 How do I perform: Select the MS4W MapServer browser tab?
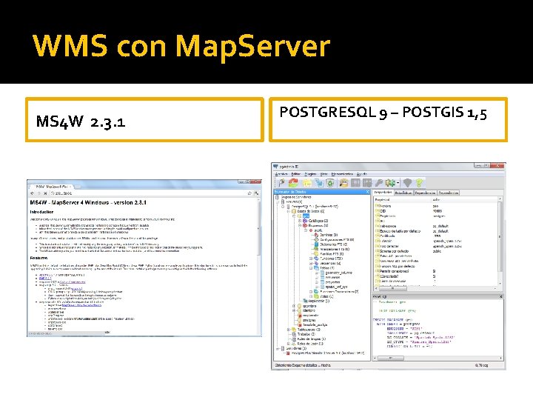(x=53, y=187)
